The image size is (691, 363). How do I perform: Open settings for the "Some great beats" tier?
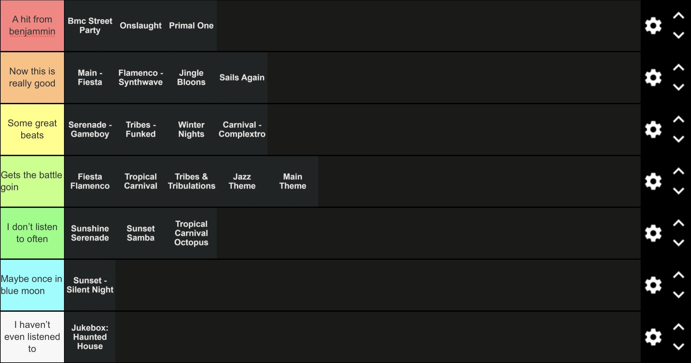[653, 129]
